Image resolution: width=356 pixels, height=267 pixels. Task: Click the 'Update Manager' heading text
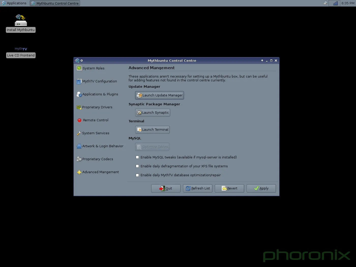click(144, 87)
